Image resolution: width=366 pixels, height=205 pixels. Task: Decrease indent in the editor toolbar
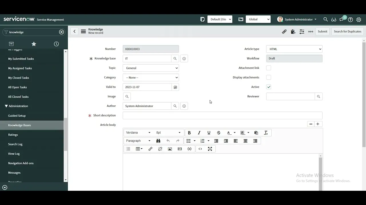216,141
